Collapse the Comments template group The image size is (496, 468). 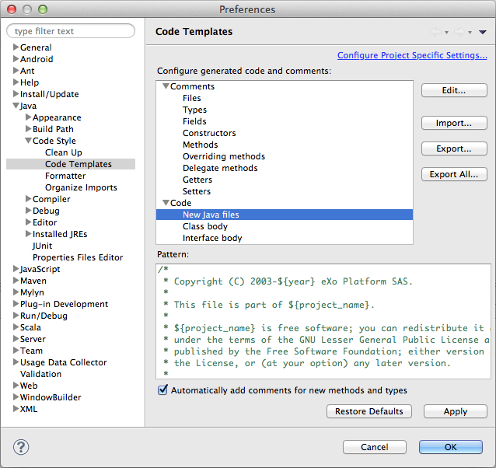tap(166, 86)
